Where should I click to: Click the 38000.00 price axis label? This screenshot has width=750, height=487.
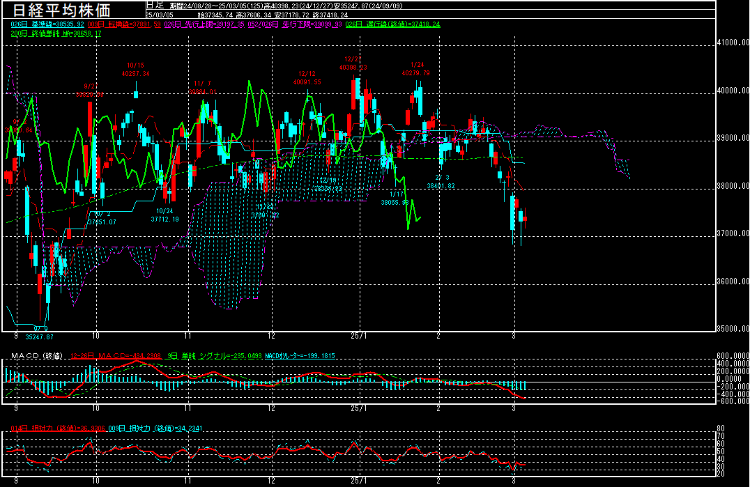(x=733, y=185)
